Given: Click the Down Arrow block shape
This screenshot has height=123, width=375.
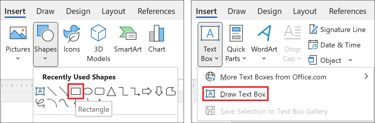Looking at the screenshot, I should pos(159,92).
